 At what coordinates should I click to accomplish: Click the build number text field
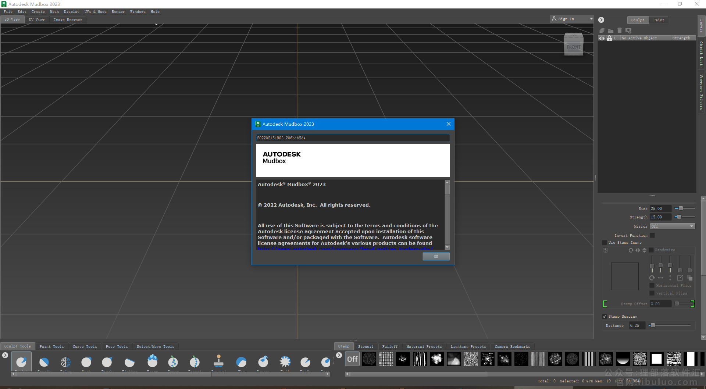353,138
